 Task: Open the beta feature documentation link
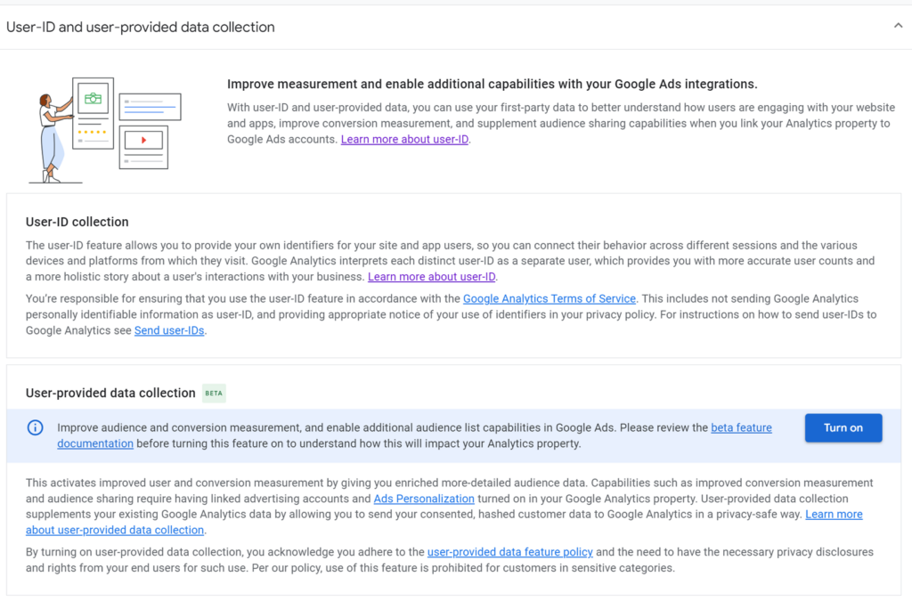point(741,427)
